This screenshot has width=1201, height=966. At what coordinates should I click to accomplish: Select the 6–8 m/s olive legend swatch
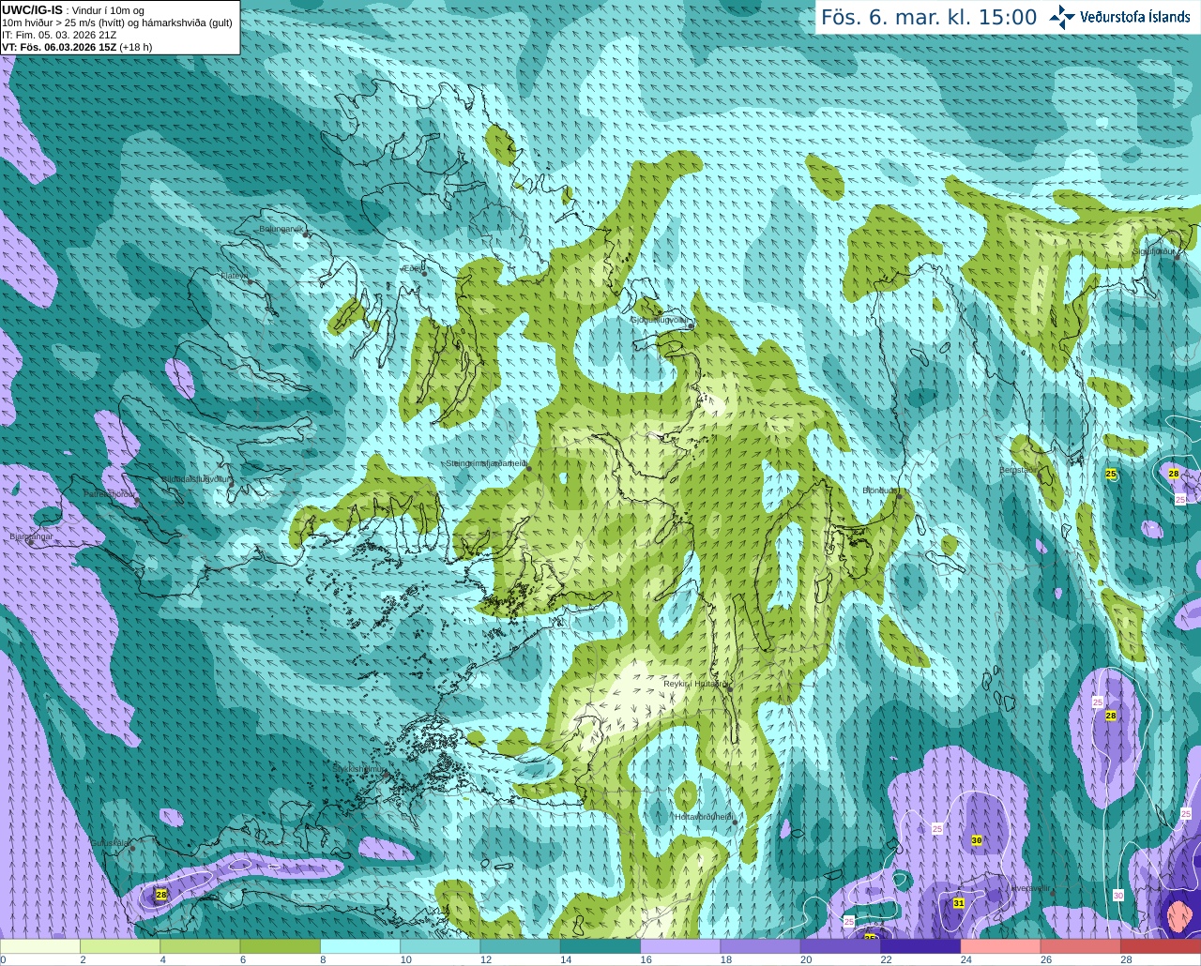pyautogui.click(x=281, y=946)
